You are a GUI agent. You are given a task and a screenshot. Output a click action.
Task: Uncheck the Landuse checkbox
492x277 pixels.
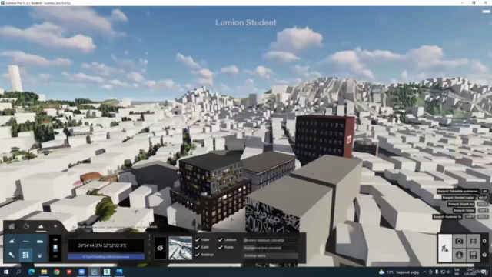(x=221, y=239)
